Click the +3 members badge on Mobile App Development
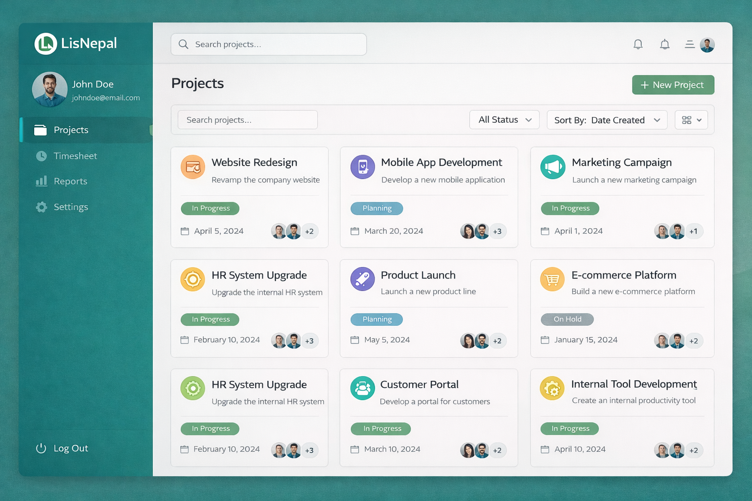This screenshot has height=501, width=752. 497,231
